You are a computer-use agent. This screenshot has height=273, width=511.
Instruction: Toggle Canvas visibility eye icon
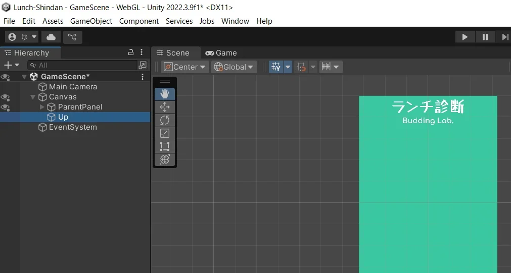(x=5, y=97)
